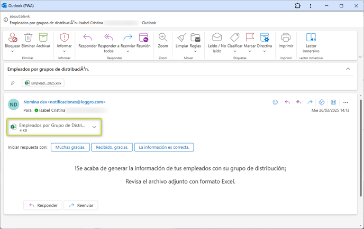Reply with La información es correcta.

tap(164, 147)
